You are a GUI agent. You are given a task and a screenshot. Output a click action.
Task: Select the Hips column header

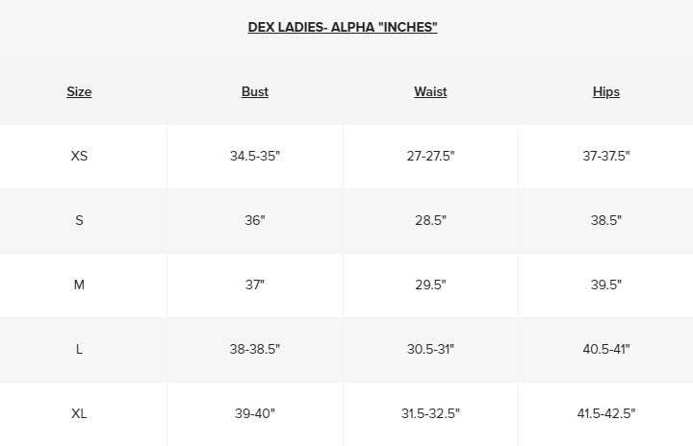point(606,92)
